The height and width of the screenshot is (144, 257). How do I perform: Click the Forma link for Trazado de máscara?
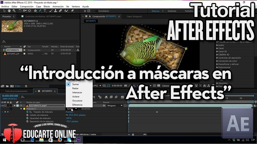point(70,112)
